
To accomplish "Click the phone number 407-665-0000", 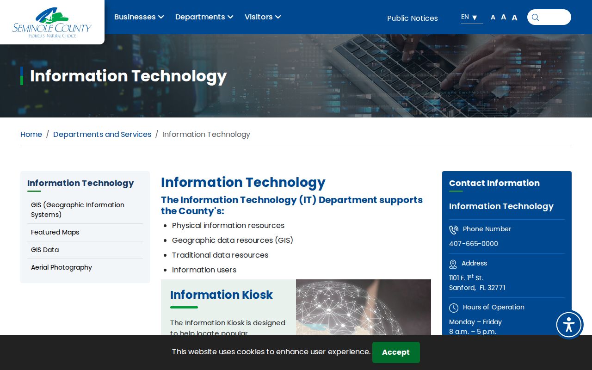I will tap(474, 244).
